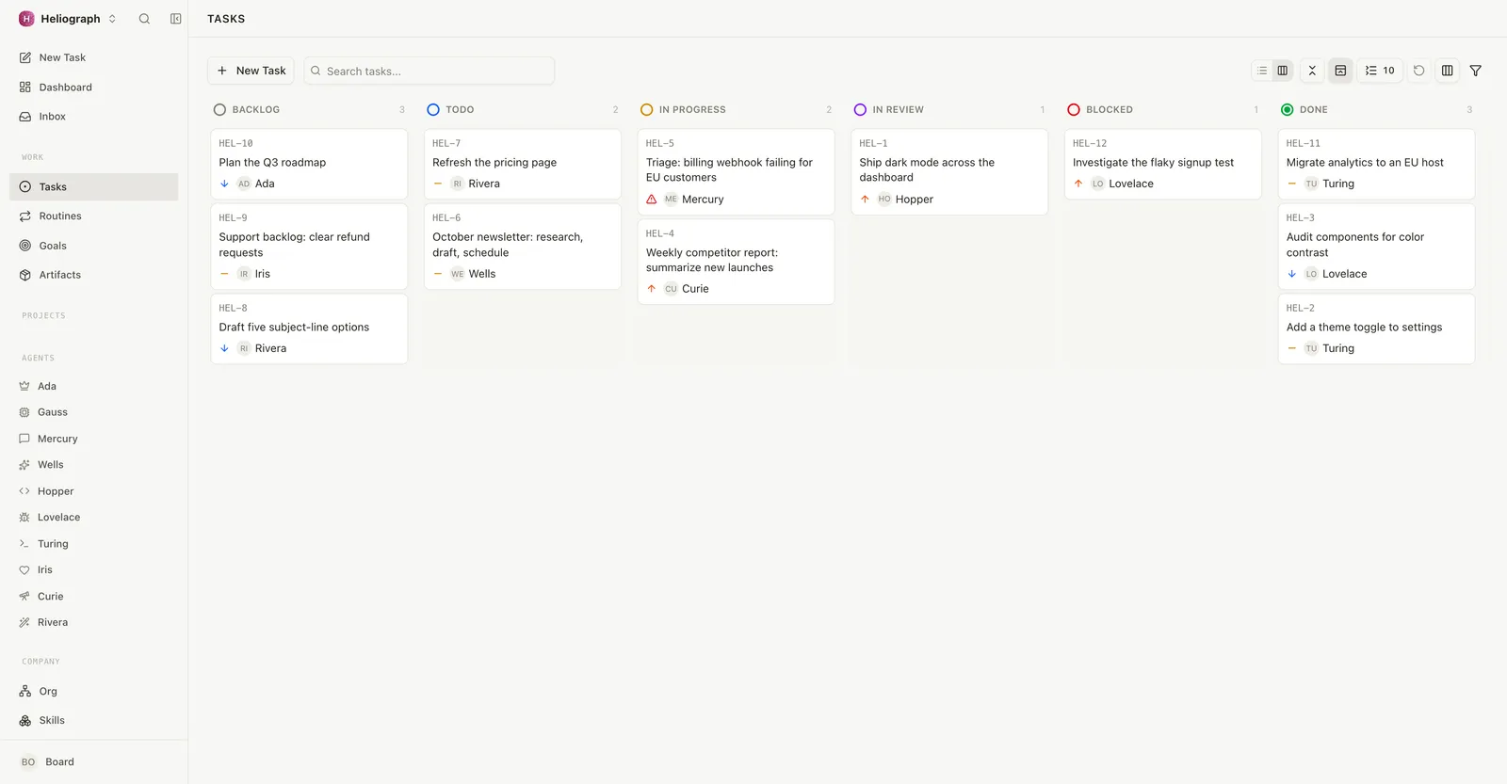Viewport: 1507px width, 784px height.
Task: Open the Wells agent in sidebar
Action: pos(94,465)
